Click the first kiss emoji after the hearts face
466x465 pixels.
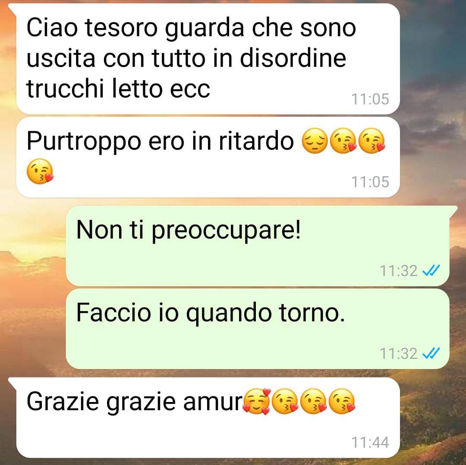tap(285, 401)
